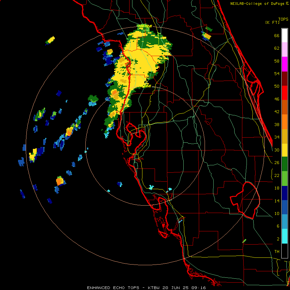Click the 38 value on scale
Image resolution: width=290 pixels, height=290 pixels.
(277, 124)
